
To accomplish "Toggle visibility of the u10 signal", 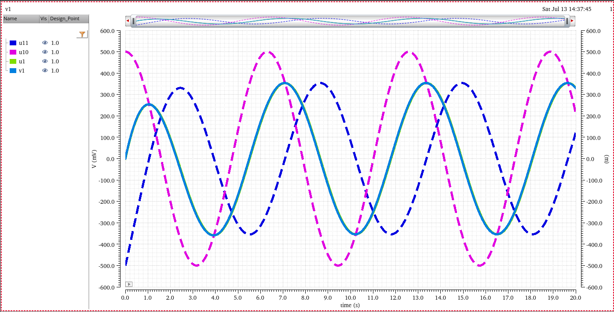I will [x=45, y=52].
